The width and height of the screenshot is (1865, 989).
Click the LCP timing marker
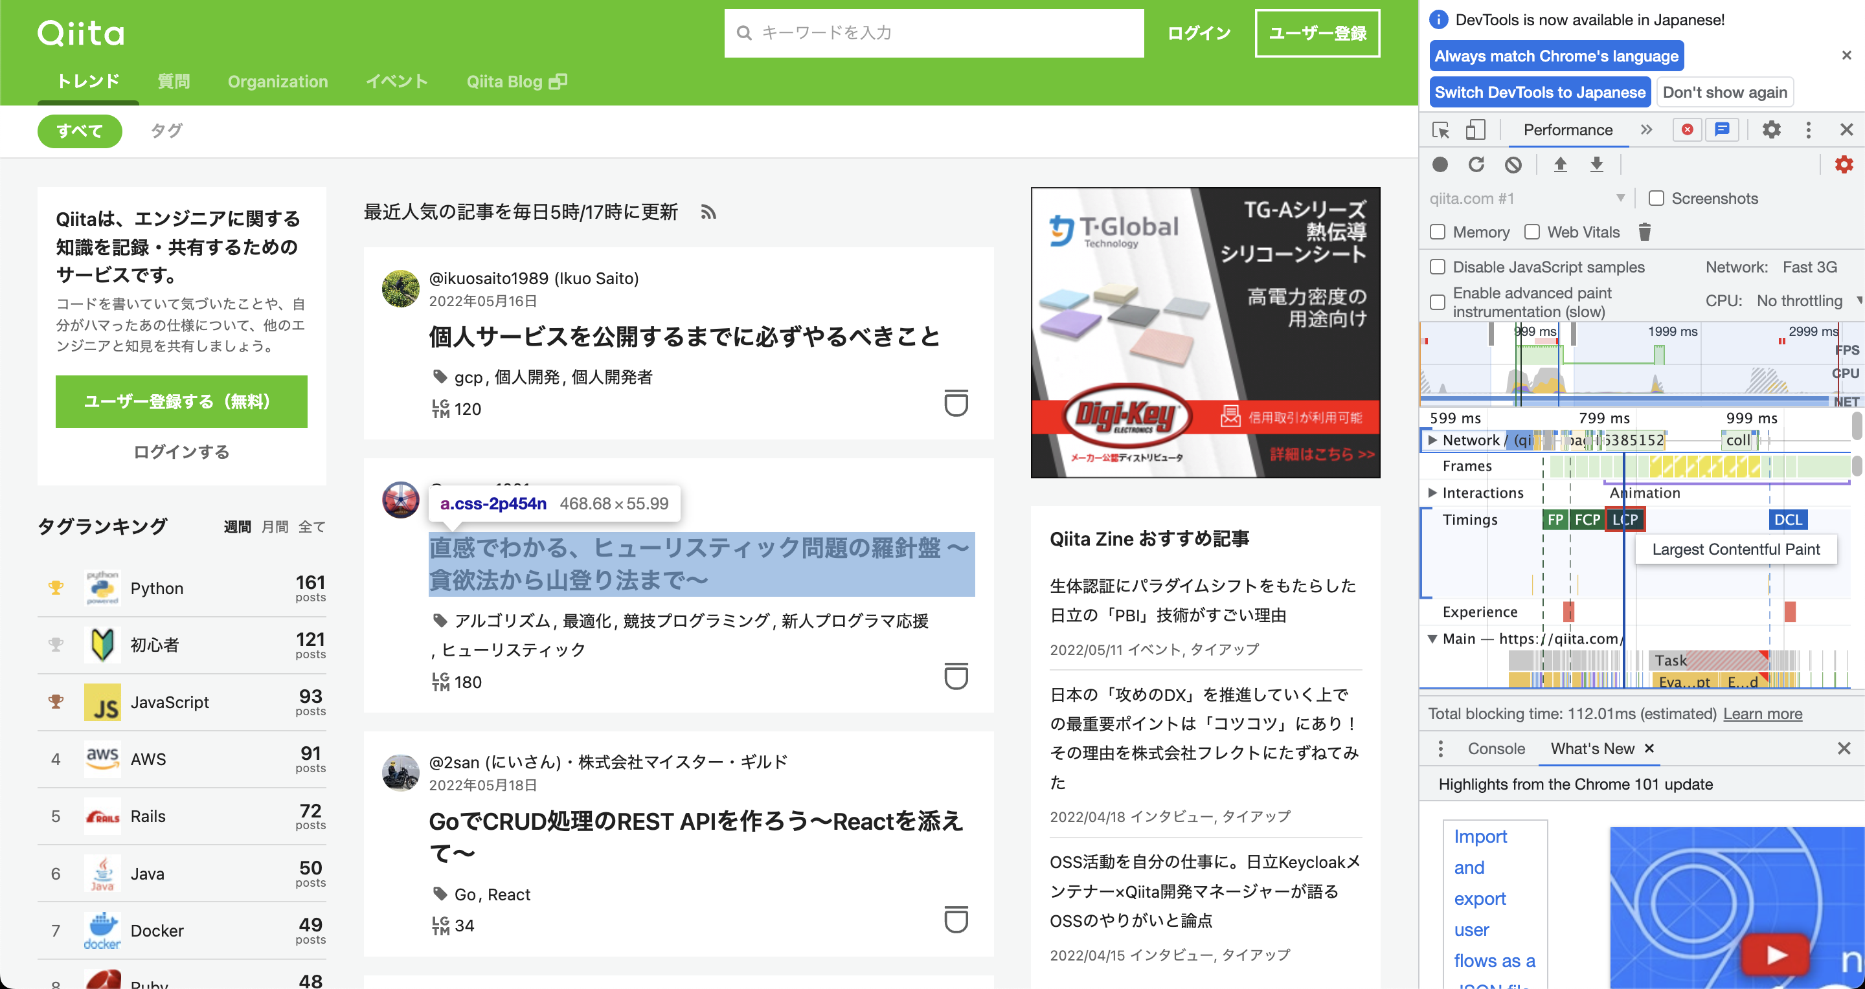[1625, 520]
